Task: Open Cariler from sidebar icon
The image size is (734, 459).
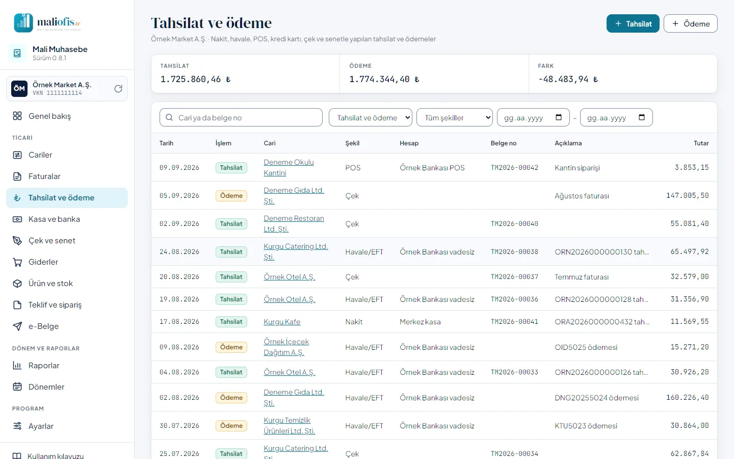Action: pos(17,155)
